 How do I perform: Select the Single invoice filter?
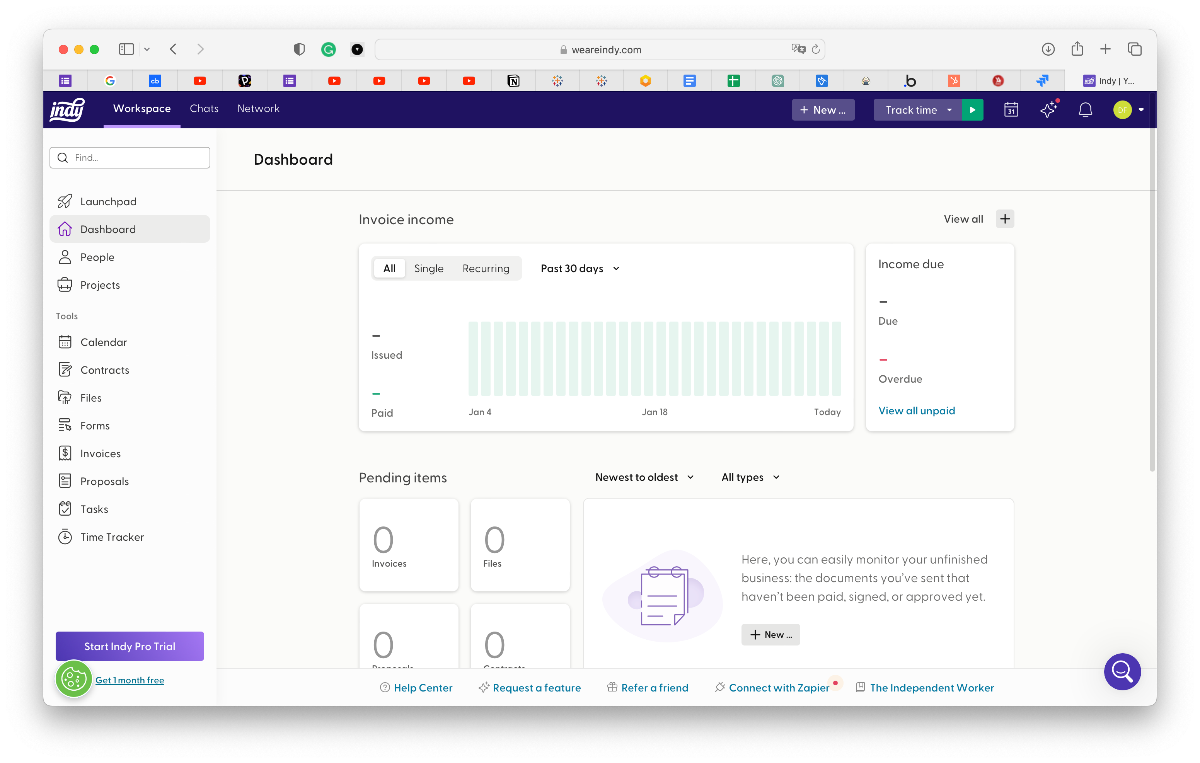(x=428, y=268)
